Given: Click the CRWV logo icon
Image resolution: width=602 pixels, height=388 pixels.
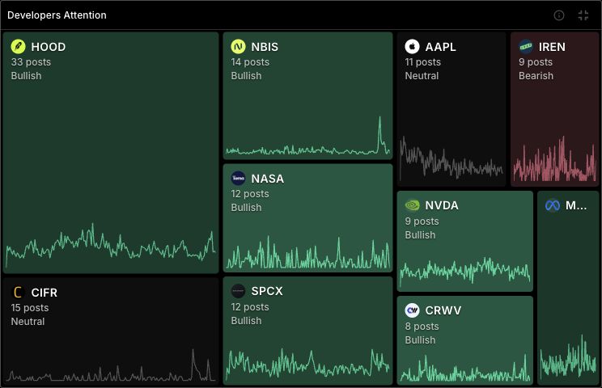Looking at the screenshot, I should coord(412,310).
